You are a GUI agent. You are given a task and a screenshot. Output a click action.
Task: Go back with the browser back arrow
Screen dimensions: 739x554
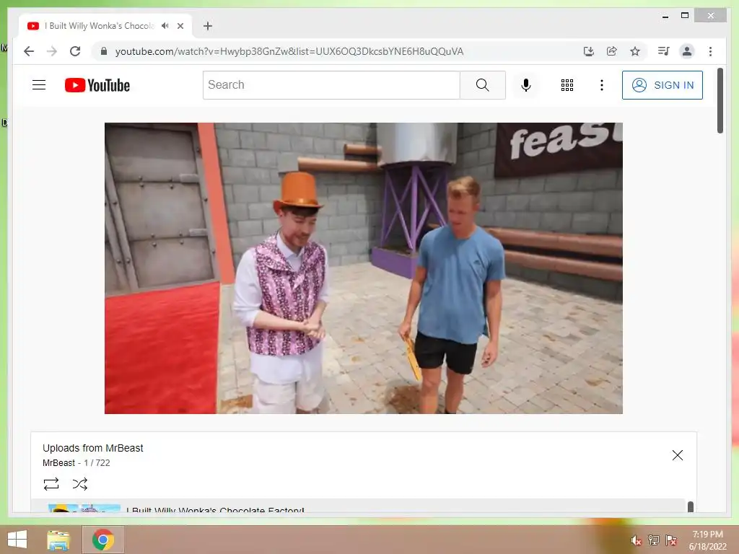click(x=29, y=51)
